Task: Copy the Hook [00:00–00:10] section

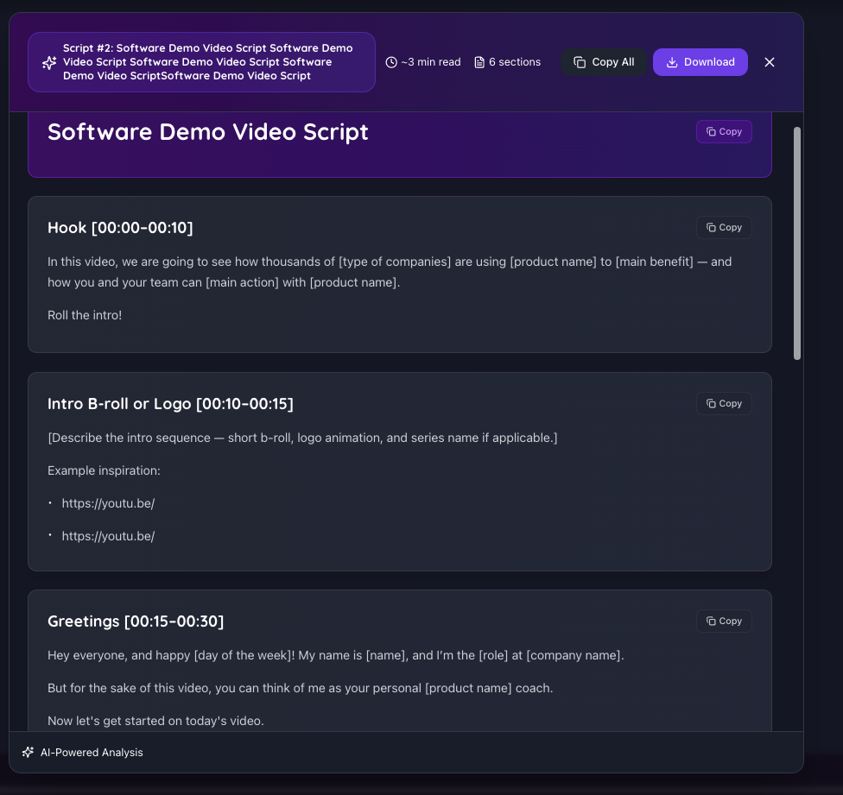Action: [724, 227]
